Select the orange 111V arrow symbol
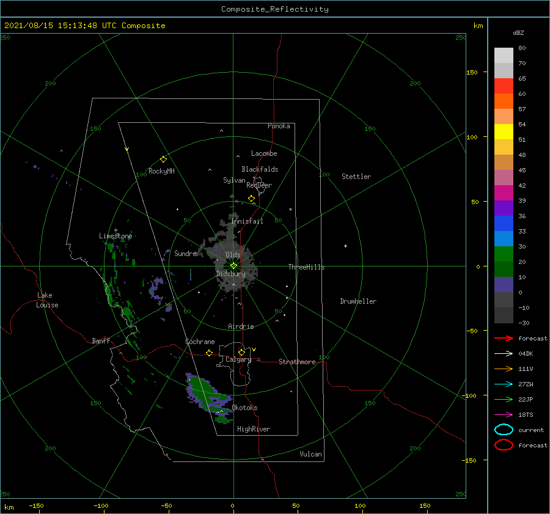Screen dimensions: 550x514 point(504,369)
